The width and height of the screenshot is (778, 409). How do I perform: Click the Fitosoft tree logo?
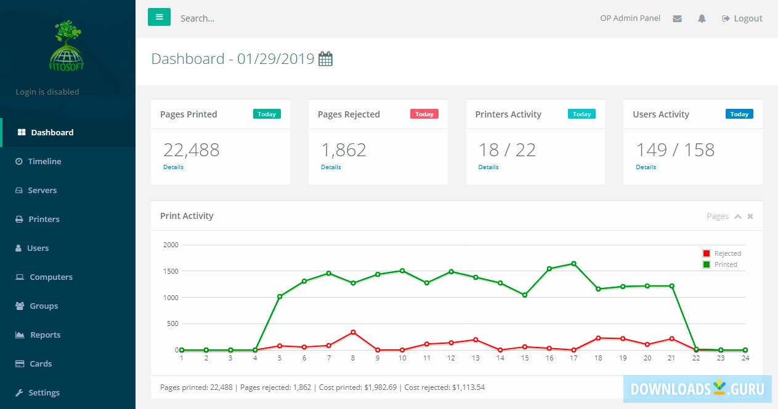(x=68, y=44)
